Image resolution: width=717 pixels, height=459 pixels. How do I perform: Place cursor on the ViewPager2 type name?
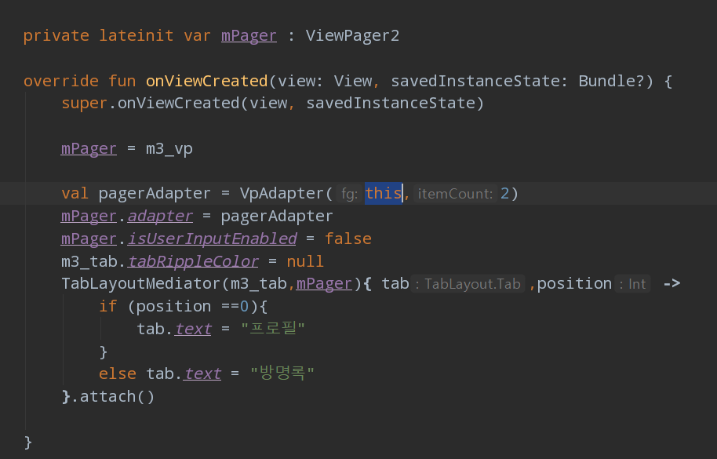click(x=352, y=35)
